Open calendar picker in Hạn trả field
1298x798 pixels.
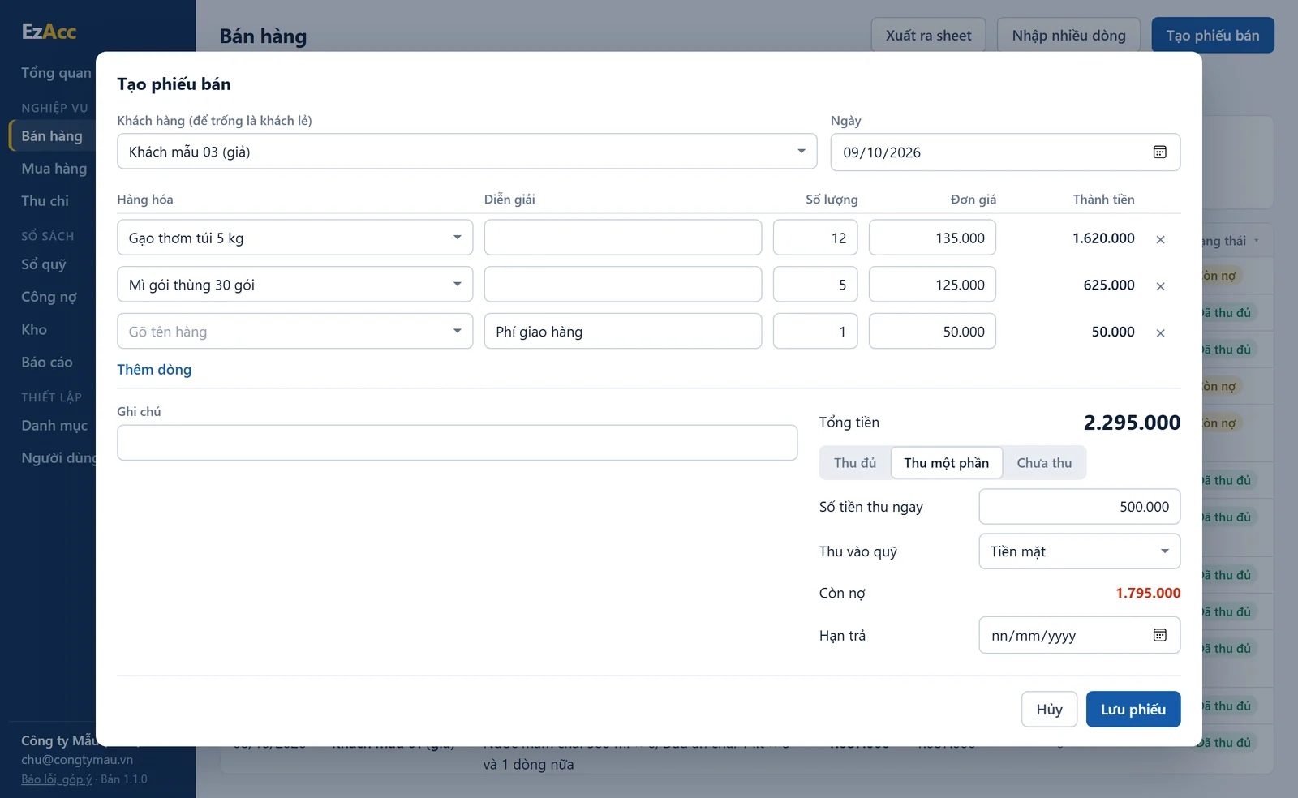[x=1159, y=635]
